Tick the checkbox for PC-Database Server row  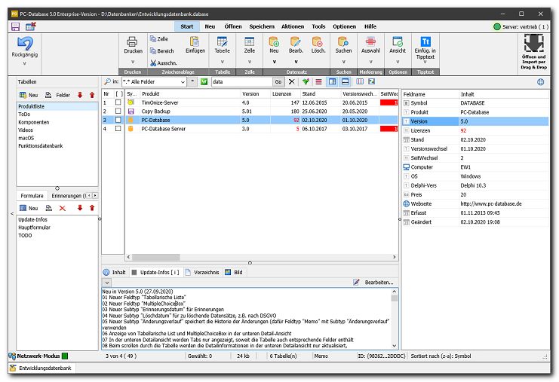118,129
